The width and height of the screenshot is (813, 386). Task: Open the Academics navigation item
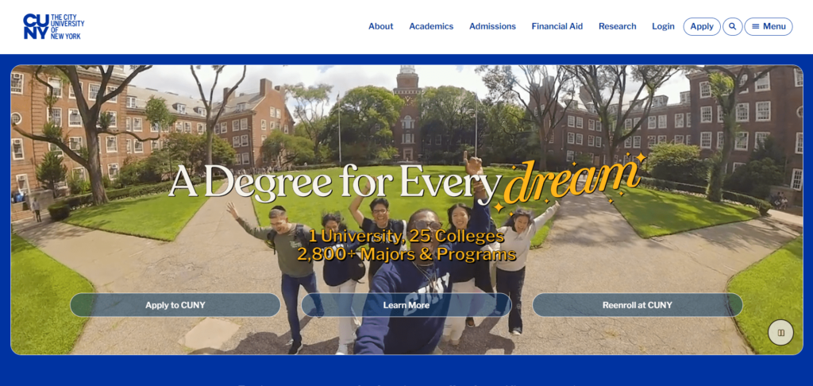coord(431,26)
